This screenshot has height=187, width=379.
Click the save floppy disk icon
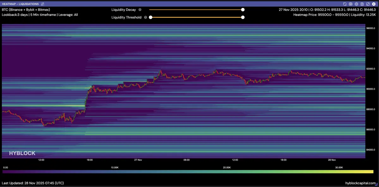pos(362,4)
